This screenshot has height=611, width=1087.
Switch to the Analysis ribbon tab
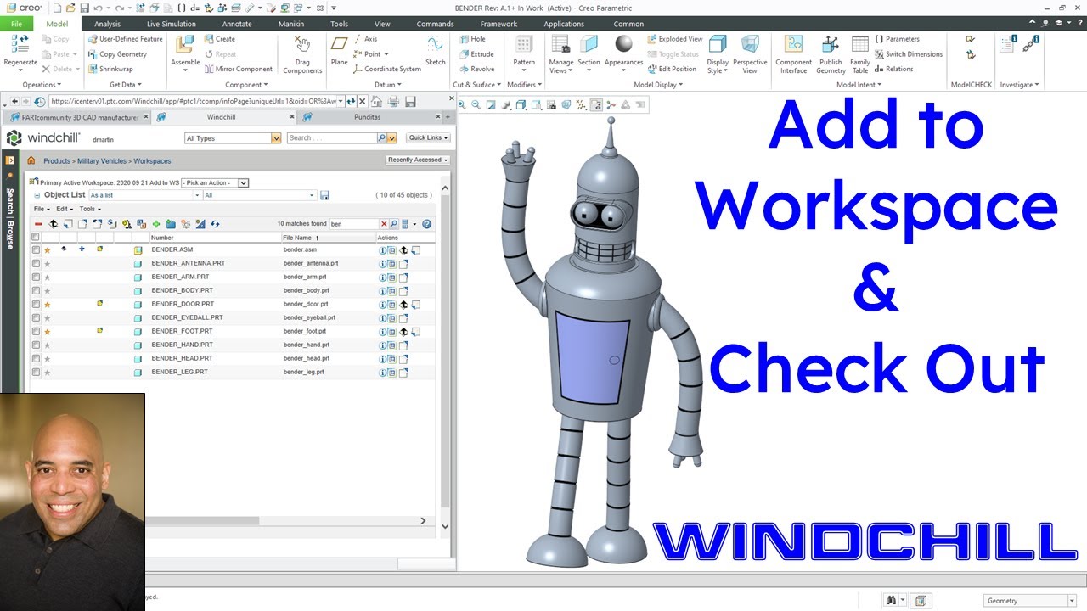pos(107,24)
